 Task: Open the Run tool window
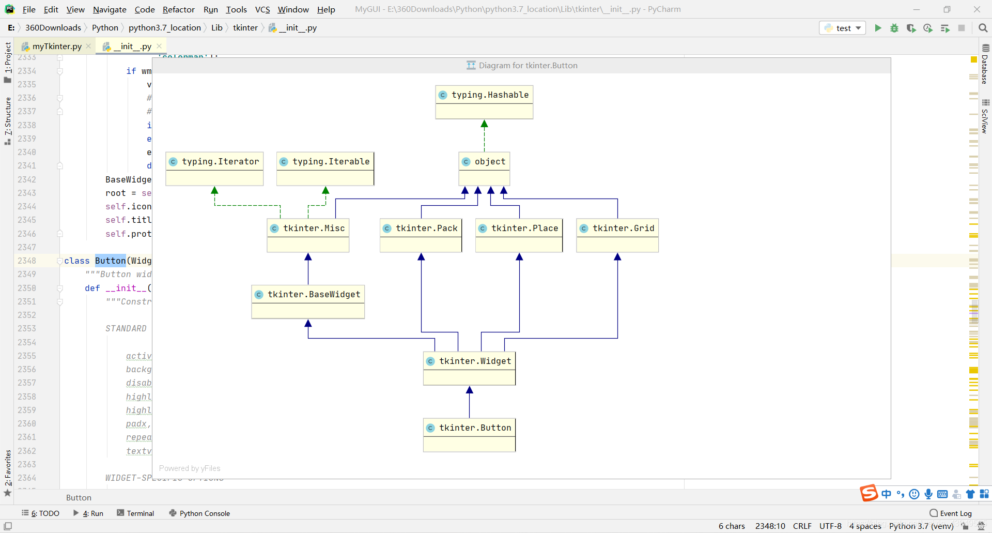click(88, 513)
